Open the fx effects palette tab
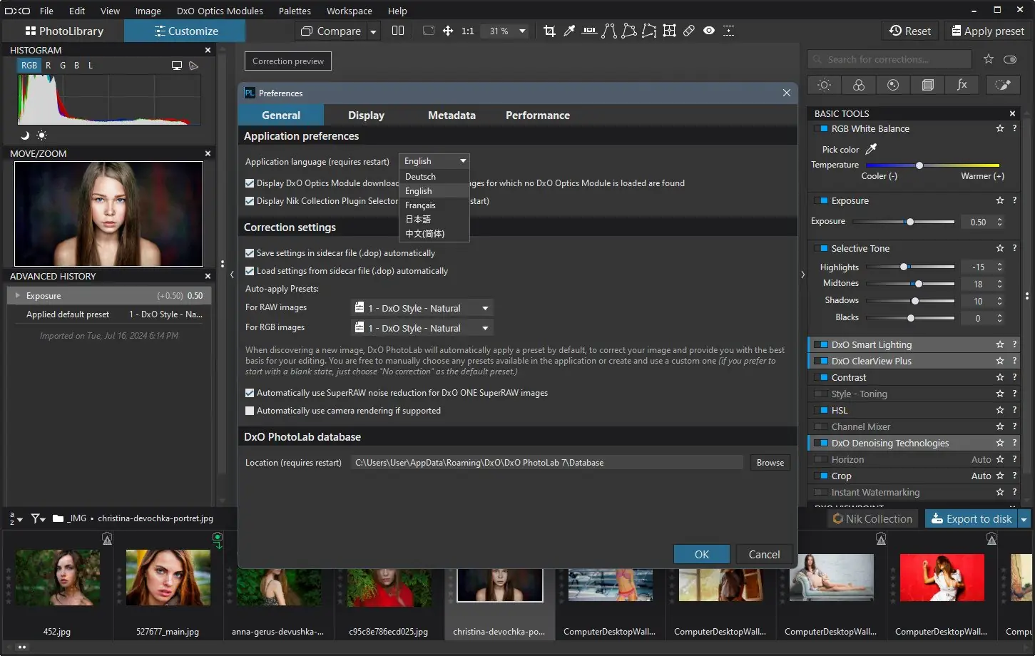The image size is (1035, 656). (962, 85)
